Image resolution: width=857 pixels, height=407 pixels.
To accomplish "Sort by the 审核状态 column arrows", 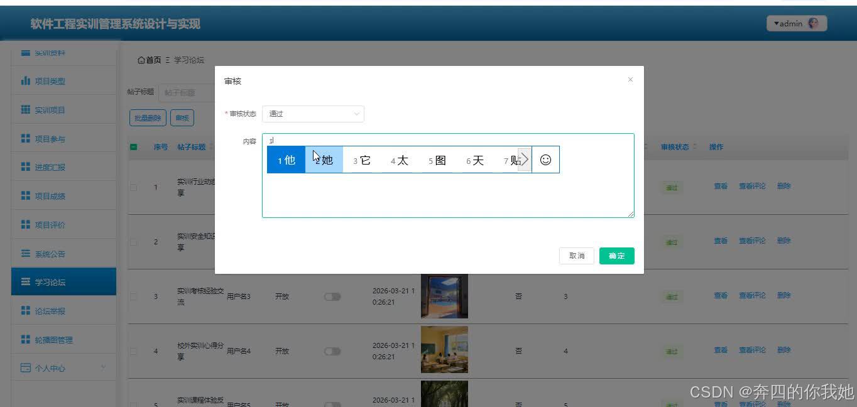I will 695,147.
